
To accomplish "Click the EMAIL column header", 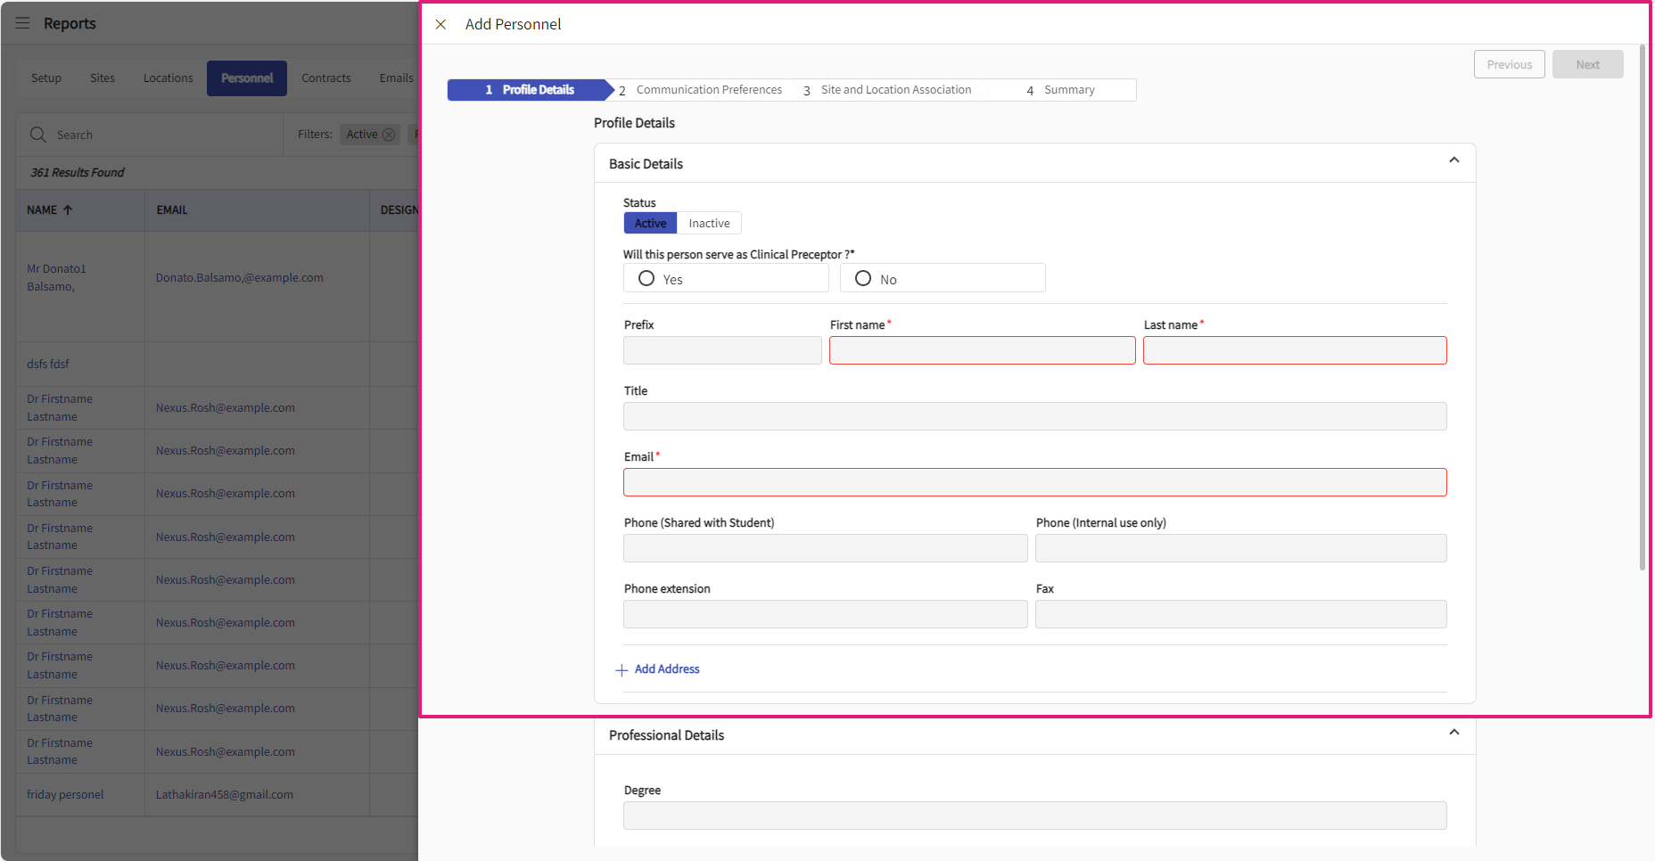I will 172,209.
